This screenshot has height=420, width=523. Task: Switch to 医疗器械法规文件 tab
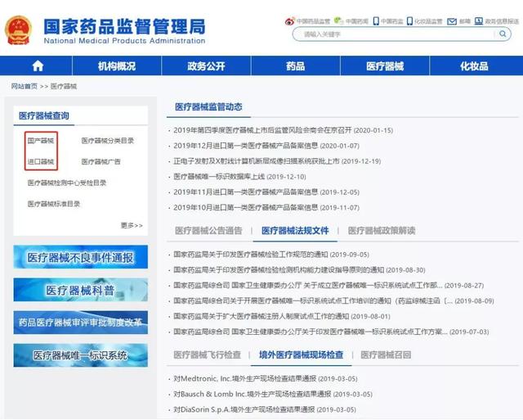(x=295, y=231)
